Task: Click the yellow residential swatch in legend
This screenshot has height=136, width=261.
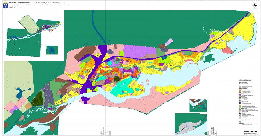Action: tap(240, 91)
